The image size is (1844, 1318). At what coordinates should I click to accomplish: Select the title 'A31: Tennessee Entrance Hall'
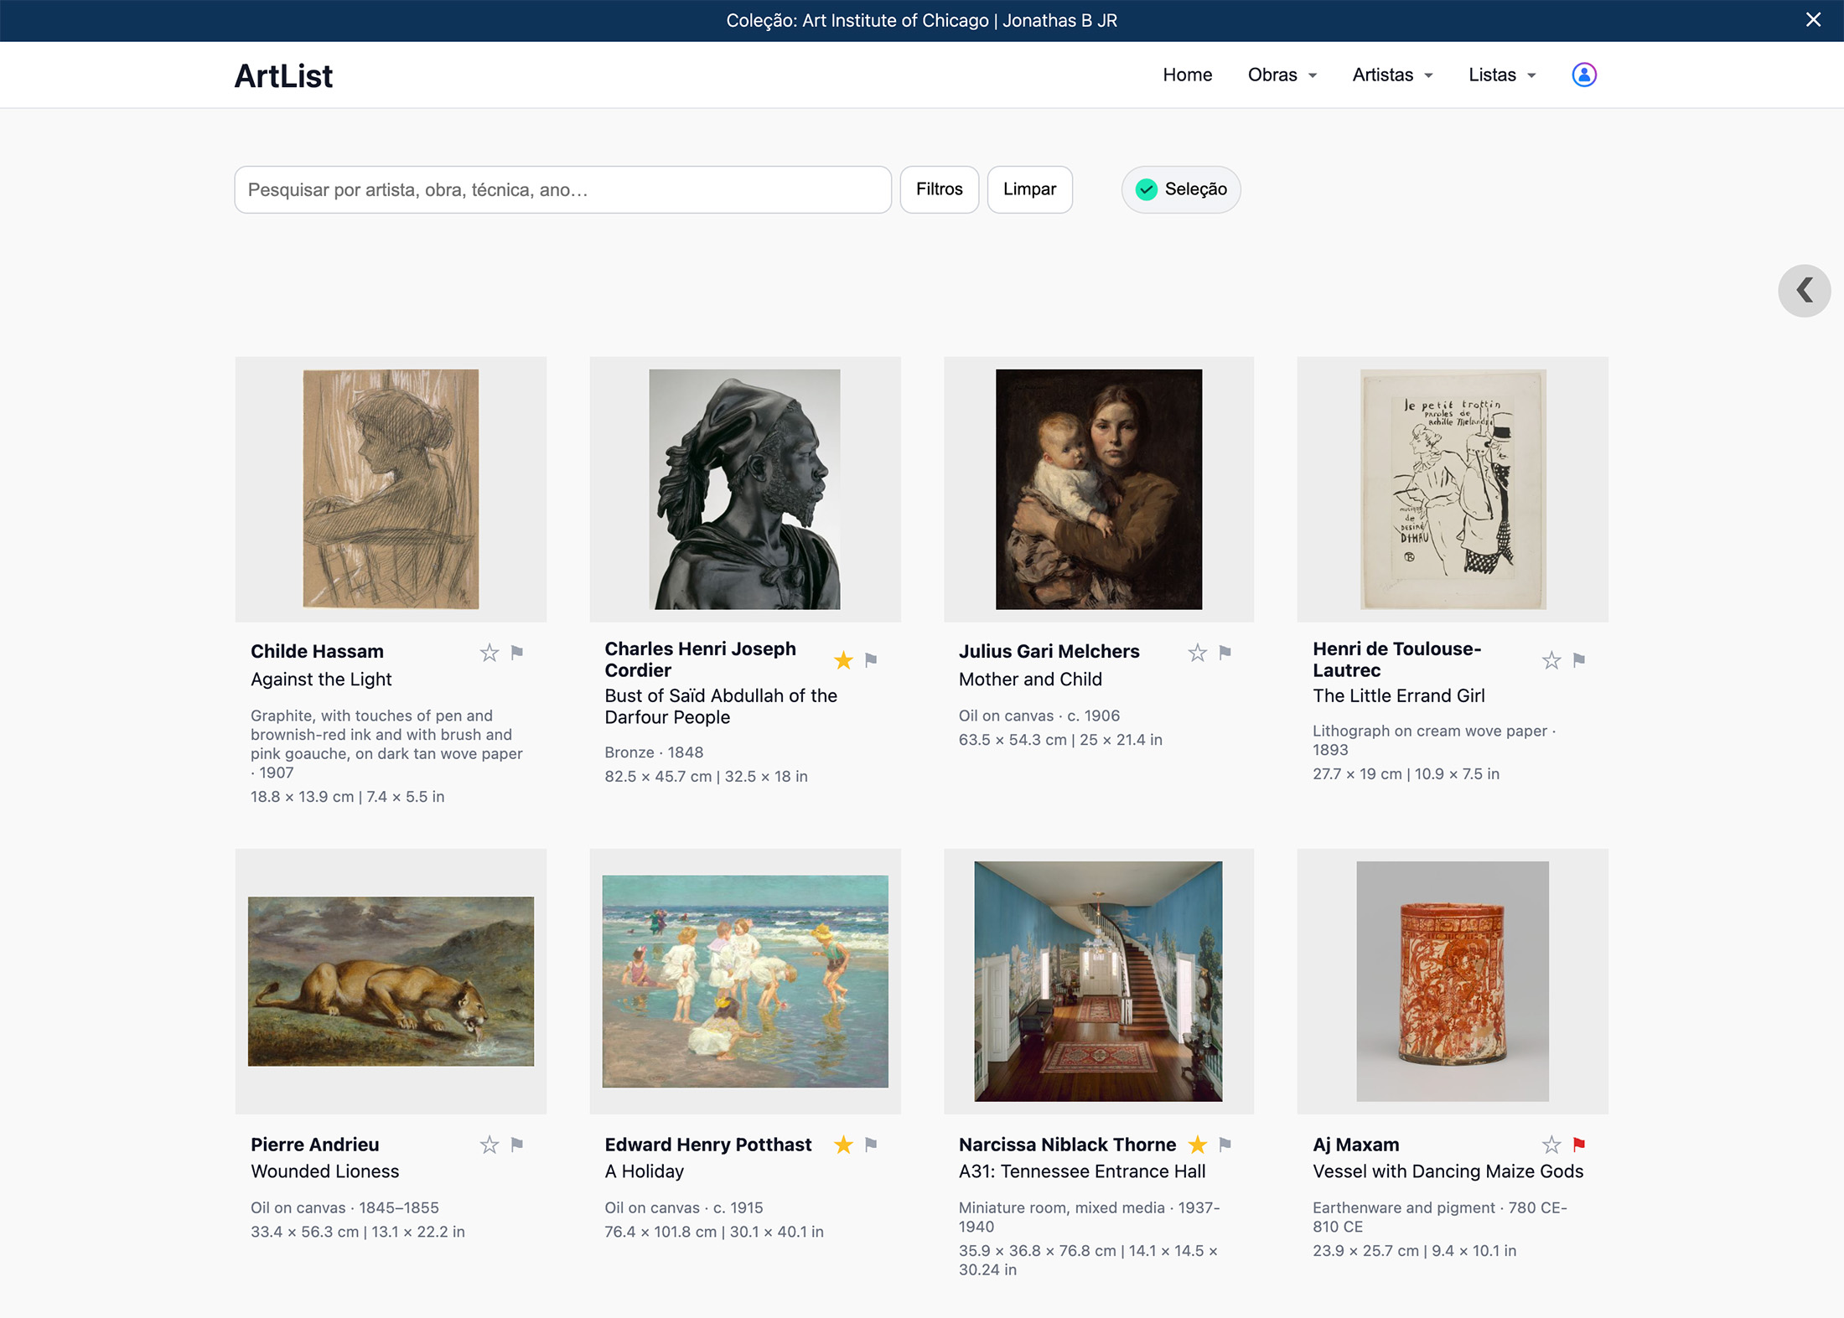(1082, 1171)
